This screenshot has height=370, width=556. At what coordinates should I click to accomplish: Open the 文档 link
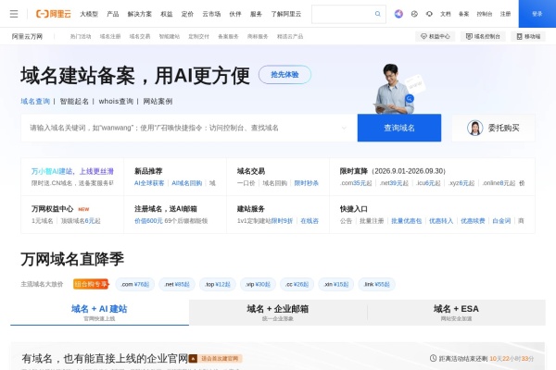coord(446,14)
